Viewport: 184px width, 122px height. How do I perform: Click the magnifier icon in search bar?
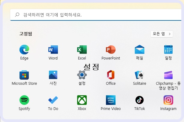[17, 15]
